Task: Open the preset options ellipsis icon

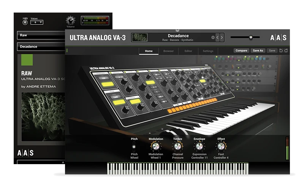Action: point(213,37)
